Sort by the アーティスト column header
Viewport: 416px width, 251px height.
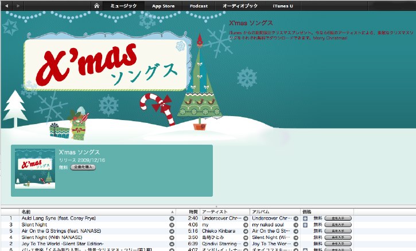[x=225, y=212]
